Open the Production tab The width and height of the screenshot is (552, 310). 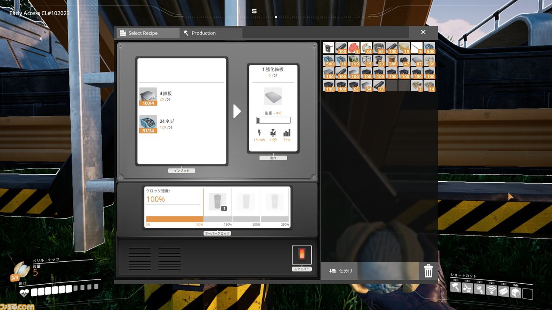tap(211, 33)
